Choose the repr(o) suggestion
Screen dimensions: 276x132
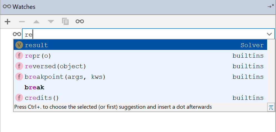(140, 56)
